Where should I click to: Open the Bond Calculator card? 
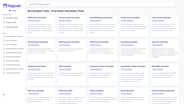tap(134, 96)
